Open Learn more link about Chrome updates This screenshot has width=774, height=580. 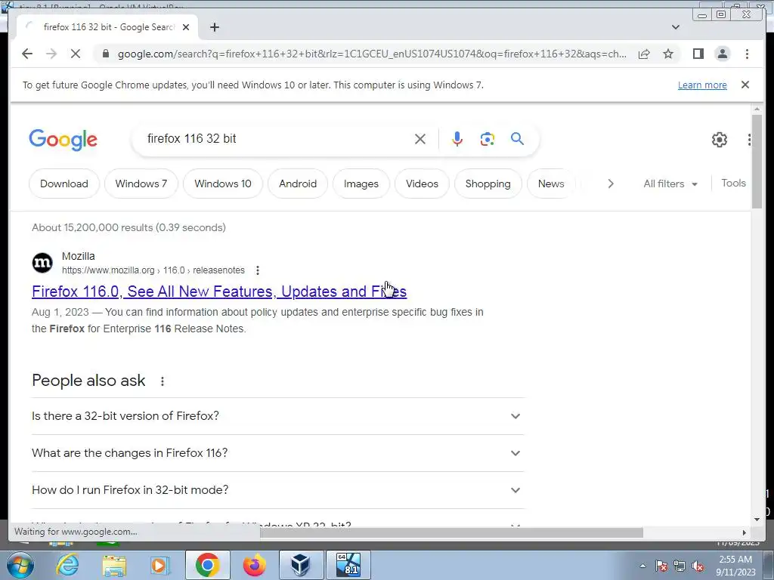(702, 85)
